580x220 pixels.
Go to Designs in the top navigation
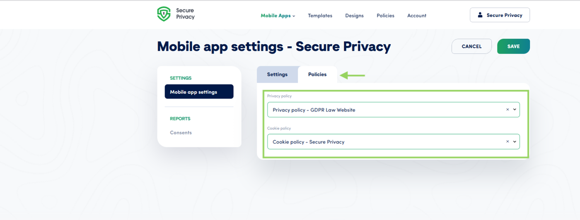[354, 16]
